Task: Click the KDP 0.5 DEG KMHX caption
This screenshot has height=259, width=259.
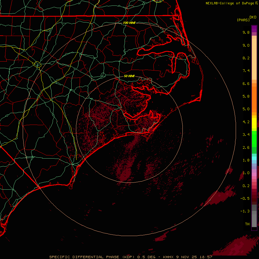Action: click(131, 257)
